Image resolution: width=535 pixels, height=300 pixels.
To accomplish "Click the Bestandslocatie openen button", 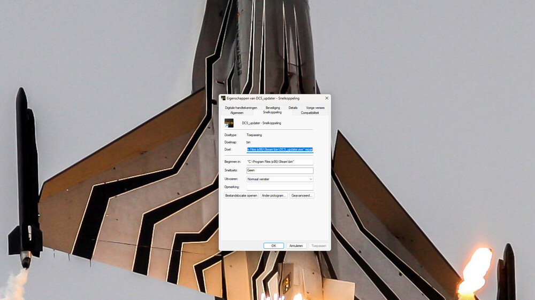I will point(241,195).
